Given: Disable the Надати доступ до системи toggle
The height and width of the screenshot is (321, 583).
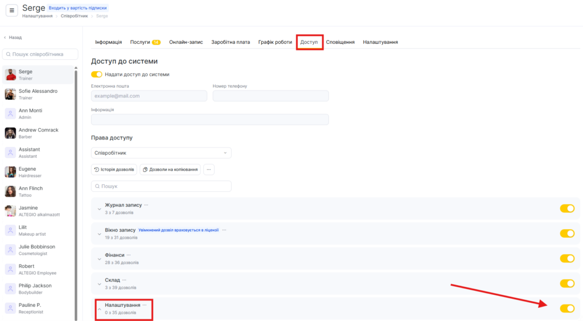Looking at the screenshot, I should click(x=97, y=75).
